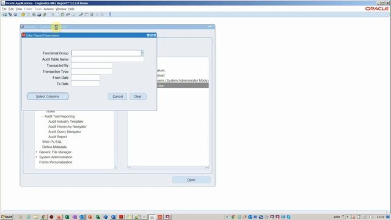Select the highlighted gray row in list
Screen dimensions: 391x220
(x=183, y=86)
